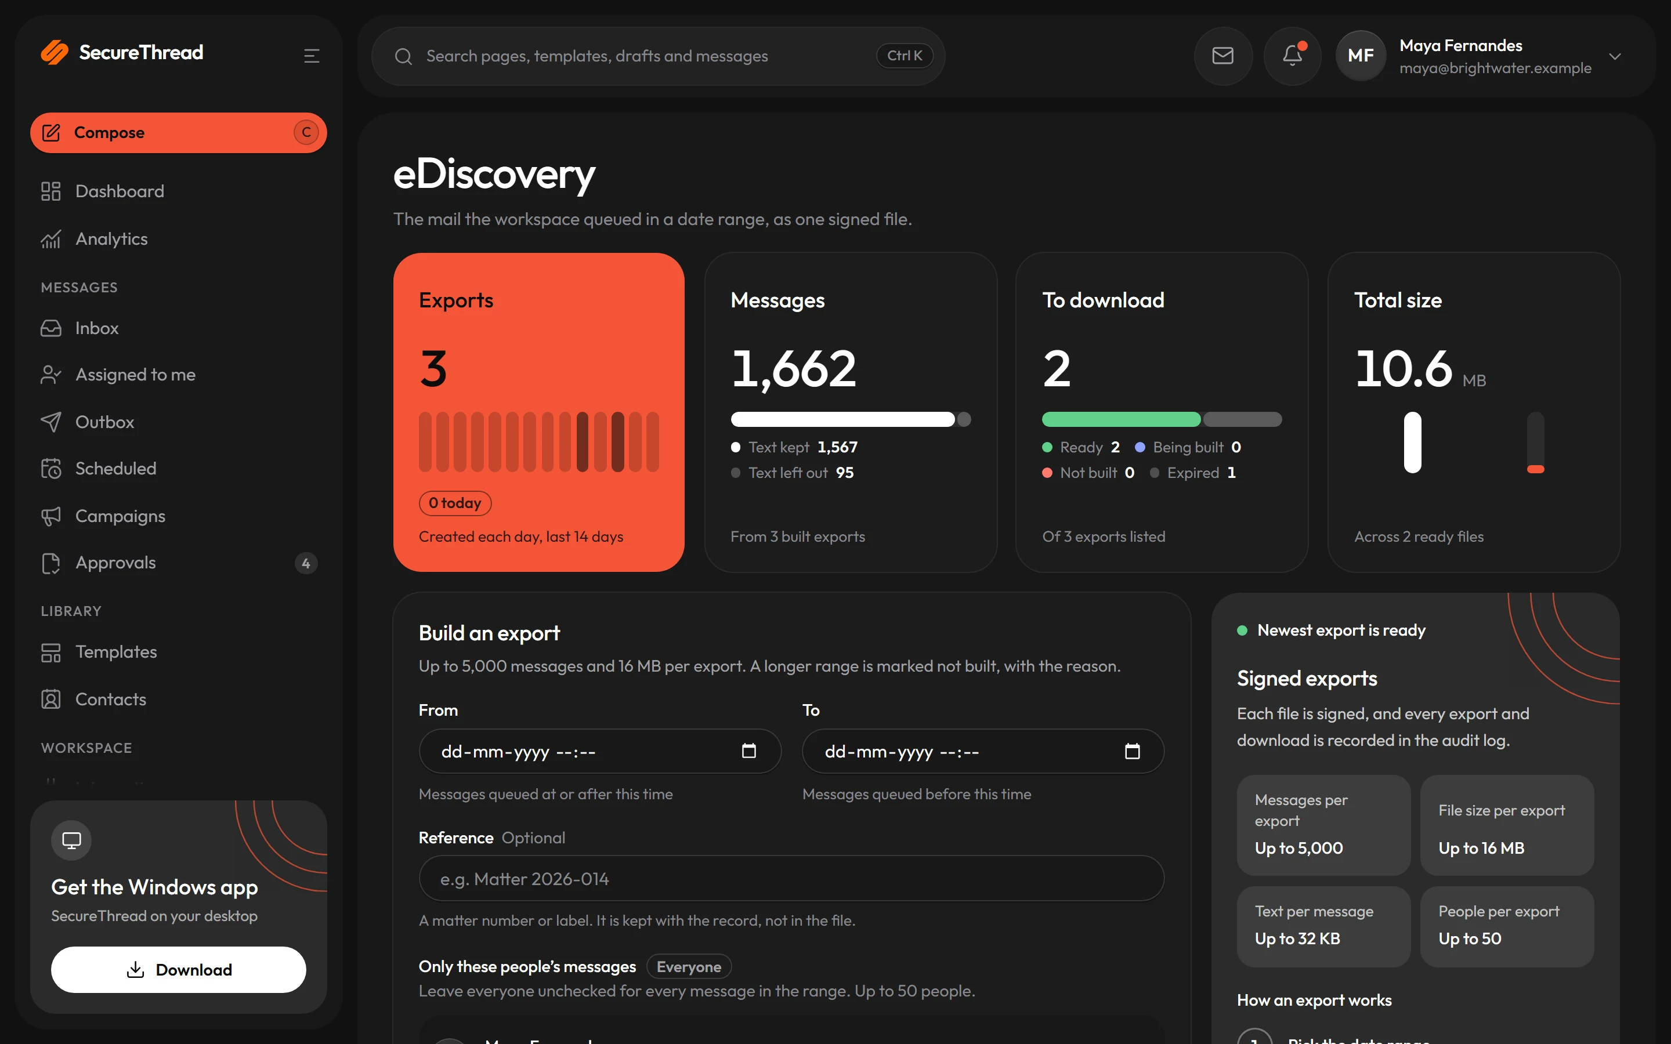
Task: Open the mail envelope icon in the header
Action: click(x=1223, y=56)
